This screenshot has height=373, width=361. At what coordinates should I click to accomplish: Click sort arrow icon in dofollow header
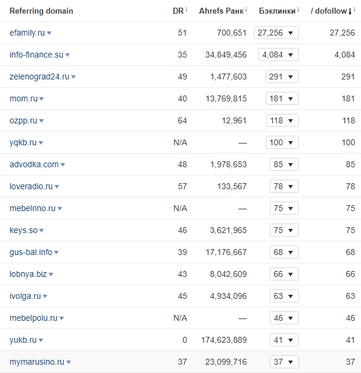(x=350, y=11)
